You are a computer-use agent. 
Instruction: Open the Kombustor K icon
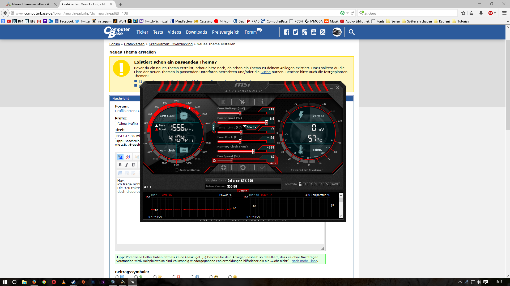[223, 102]
